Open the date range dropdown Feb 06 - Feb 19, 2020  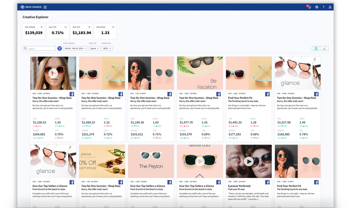click(75, 49)
